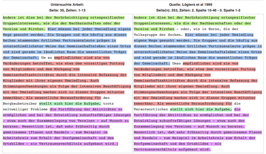Image resolution: width=266 pixels, height=154 pixels.
Task: Click green 'stellt sich hier die Aufgabe,' right column
Action: click(201, 109)
